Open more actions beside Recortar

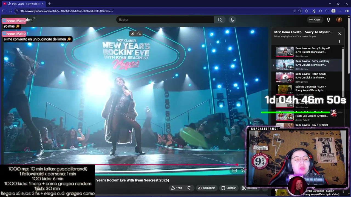265,188
